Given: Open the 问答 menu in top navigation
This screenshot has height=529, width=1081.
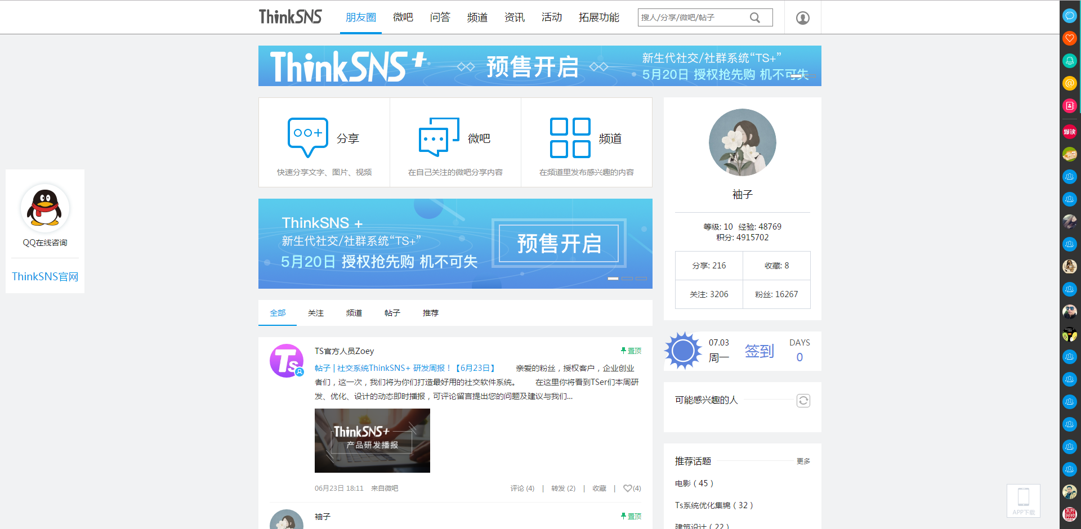Looking at the screenshot, I should (440, 17).
